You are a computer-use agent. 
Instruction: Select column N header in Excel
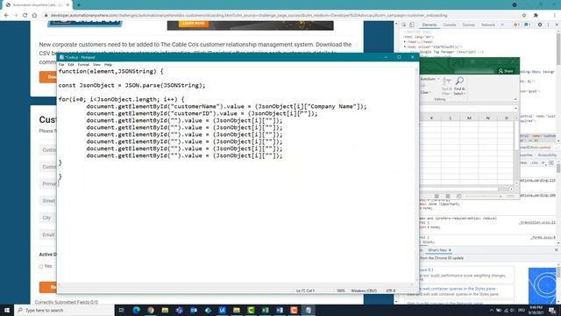(x=487, y=118)
